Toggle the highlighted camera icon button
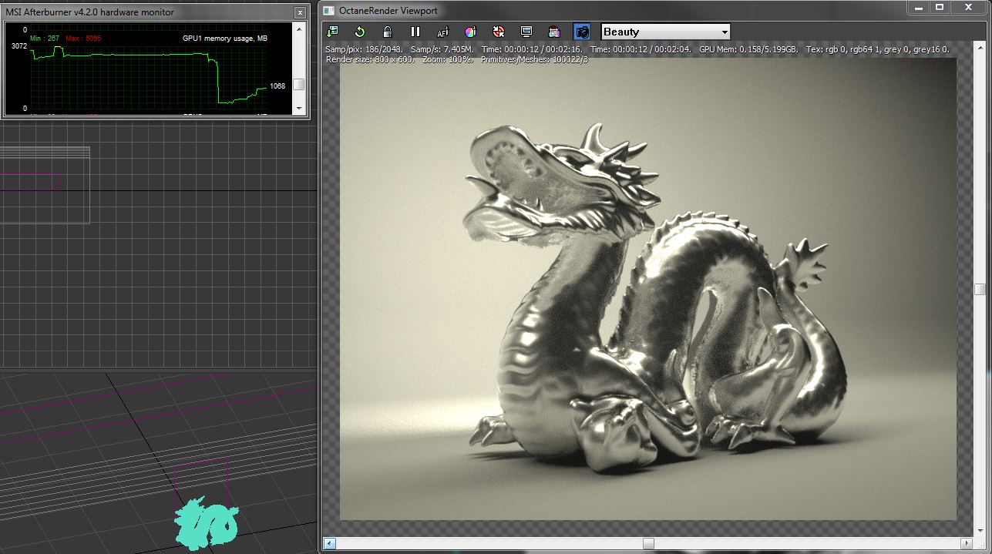992x554 pixels. pos(582,32)
